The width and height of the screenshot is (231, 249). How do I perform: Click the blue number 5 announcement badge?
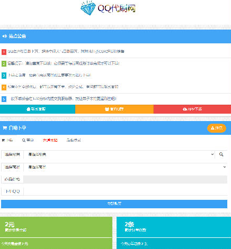(4, 99)
